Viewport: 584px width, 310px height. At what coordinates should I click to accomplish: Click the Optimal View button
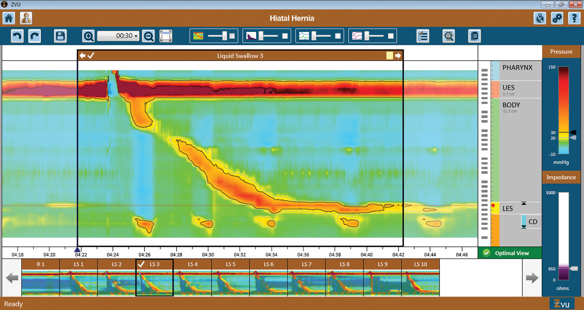click(510, 253)
